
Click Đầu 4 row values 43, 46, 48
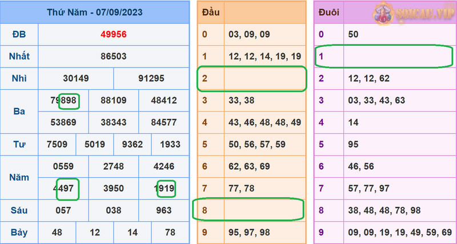click(x=263, y=122)
